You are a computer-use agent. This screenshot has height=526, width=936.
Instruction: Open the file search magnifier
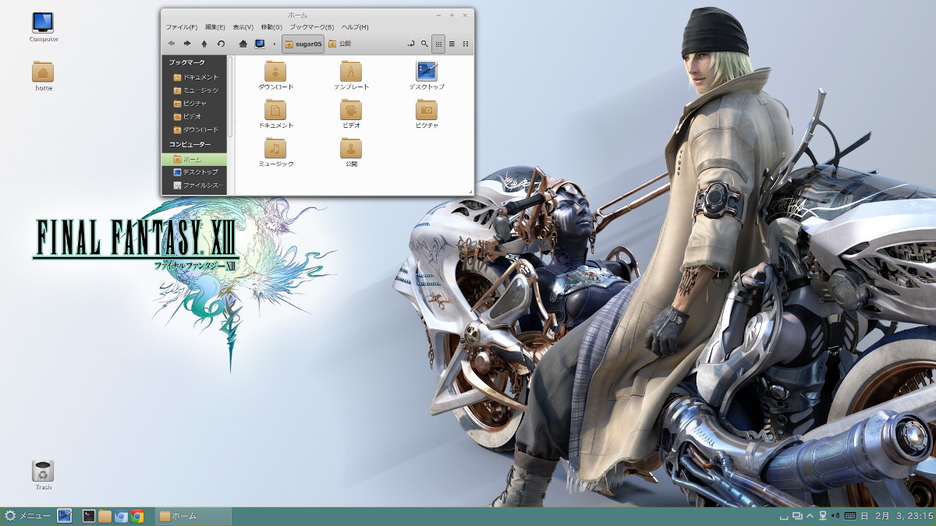pos(424,44)
